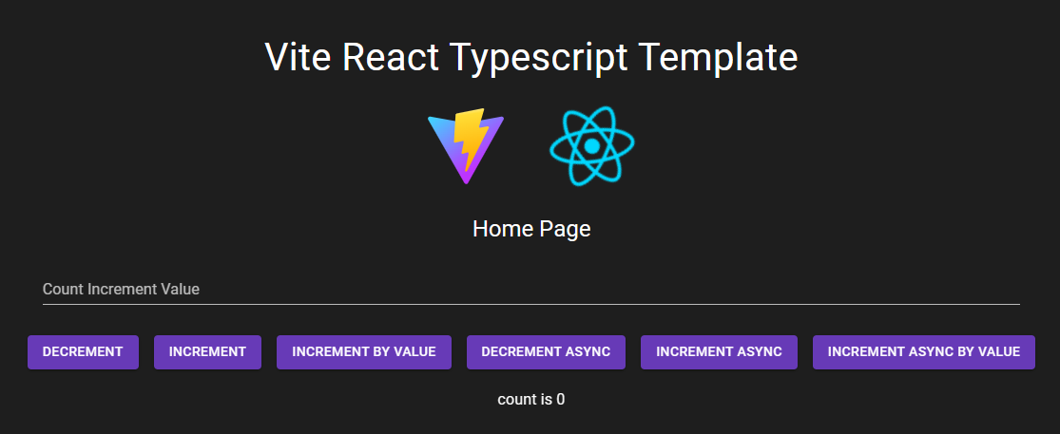This screenshot has width=1060, height=434.
Task: Click the Vite lightning bolt logo
Action: pos(465,146)
